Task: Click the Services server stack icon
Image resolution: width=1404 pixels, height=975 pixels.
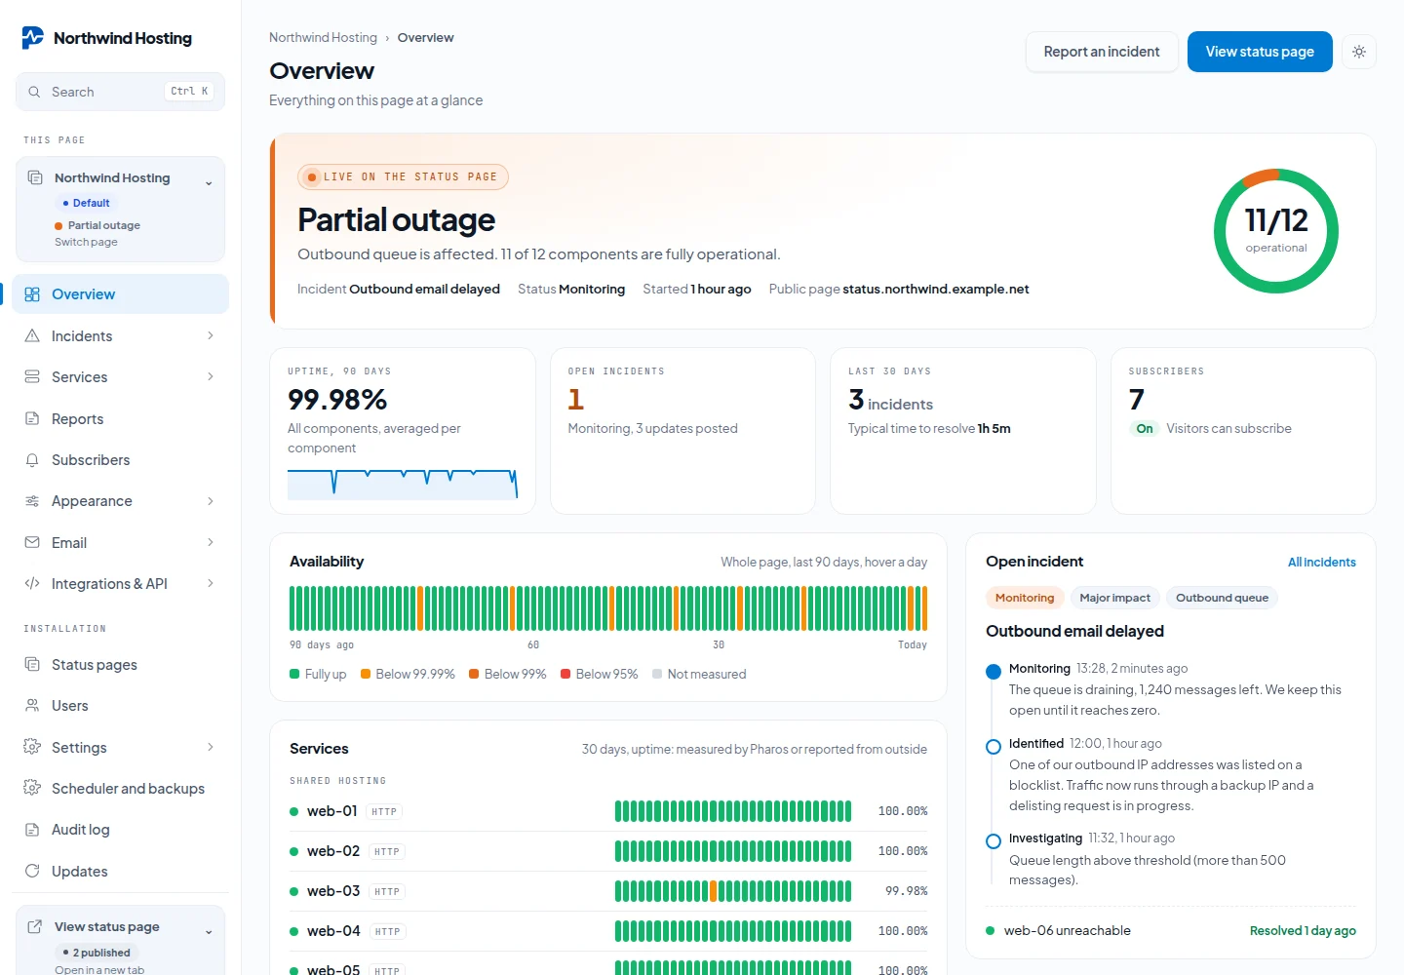Action: pos(32,376)
